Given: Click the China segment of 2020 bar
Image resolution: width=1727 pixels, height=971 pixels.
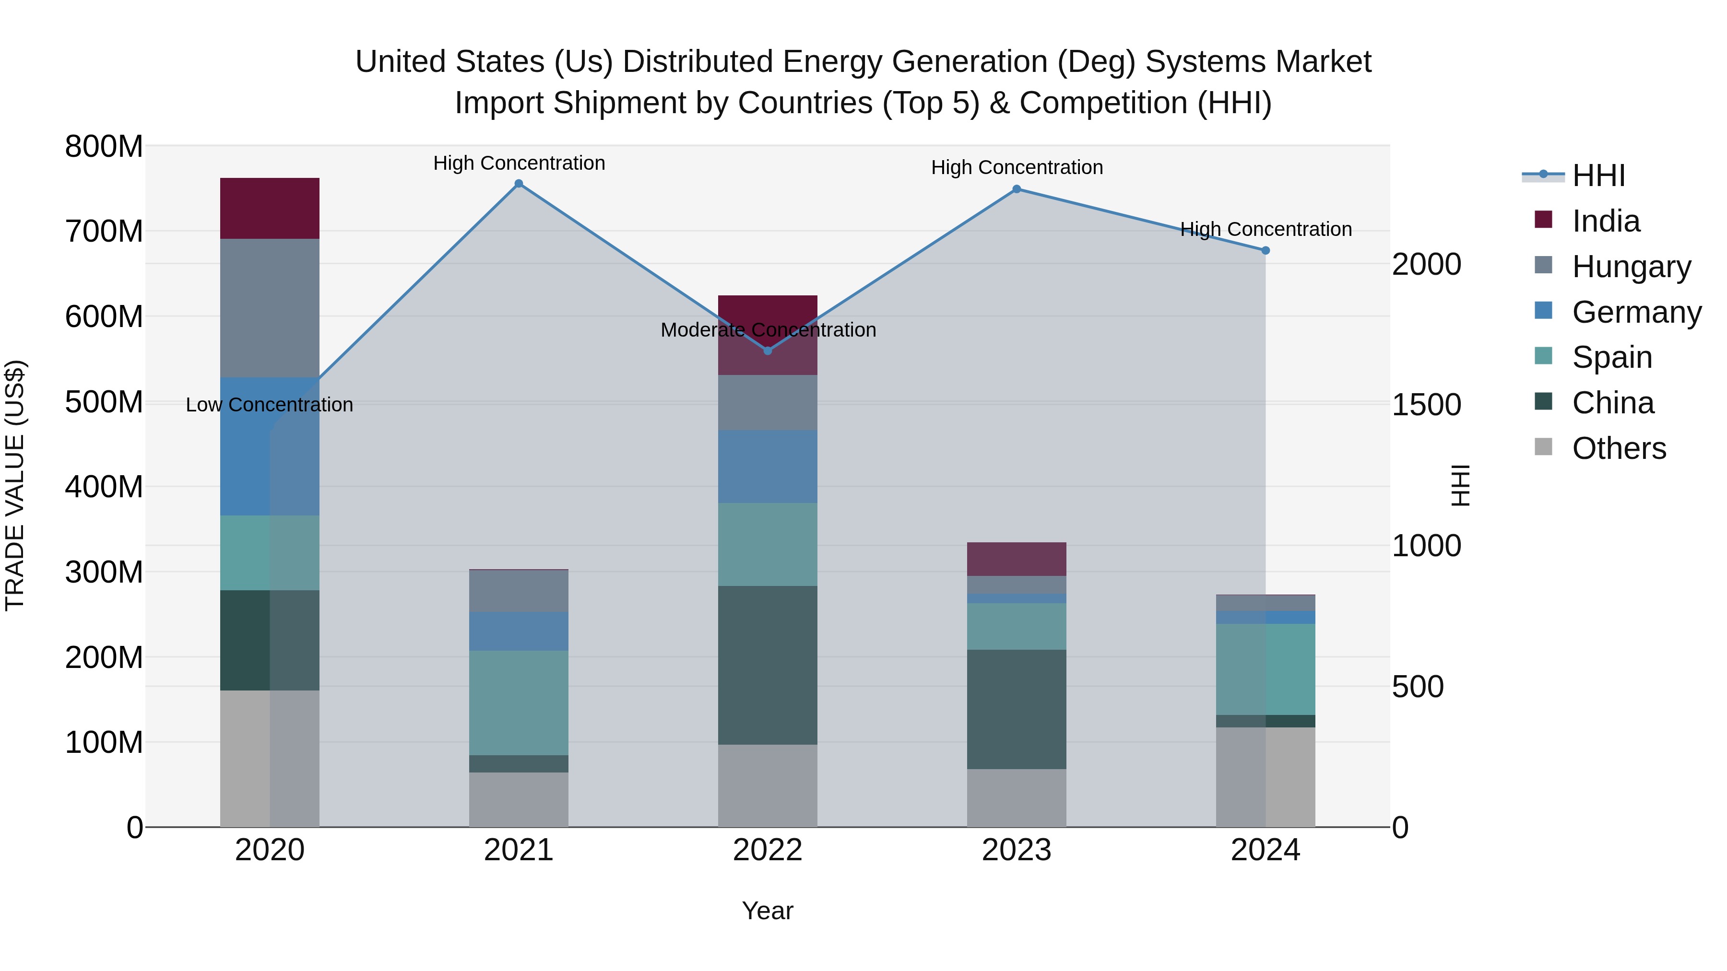Looking at the screenshot, I should [x=270, y=641].
